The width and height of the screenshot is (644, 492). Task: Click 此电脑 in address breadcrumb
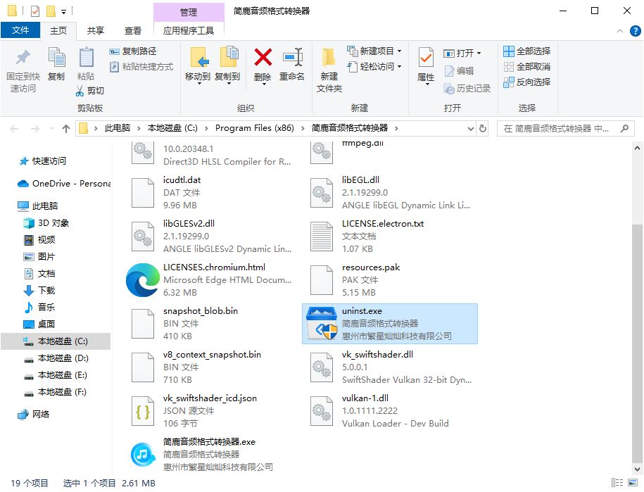[118, 128]
